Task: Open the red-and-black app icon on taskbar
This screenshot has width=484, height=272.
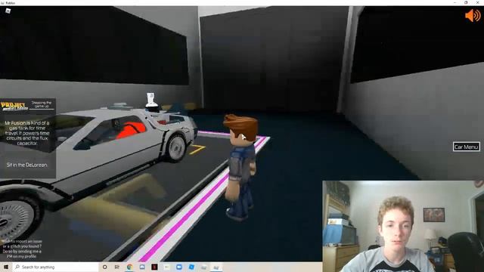Action: (154, 267)
